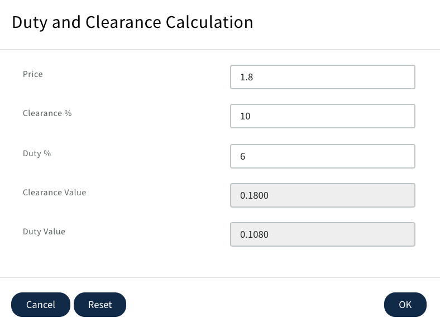Viewport: 440px width, 327px height.
Task: Click the 1.8 text in Price
Action: (x=246, y=78)
